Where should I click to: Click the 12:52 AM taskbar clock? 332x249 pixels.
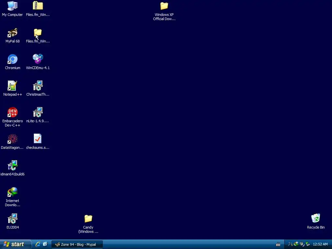(x=320, y=244)
